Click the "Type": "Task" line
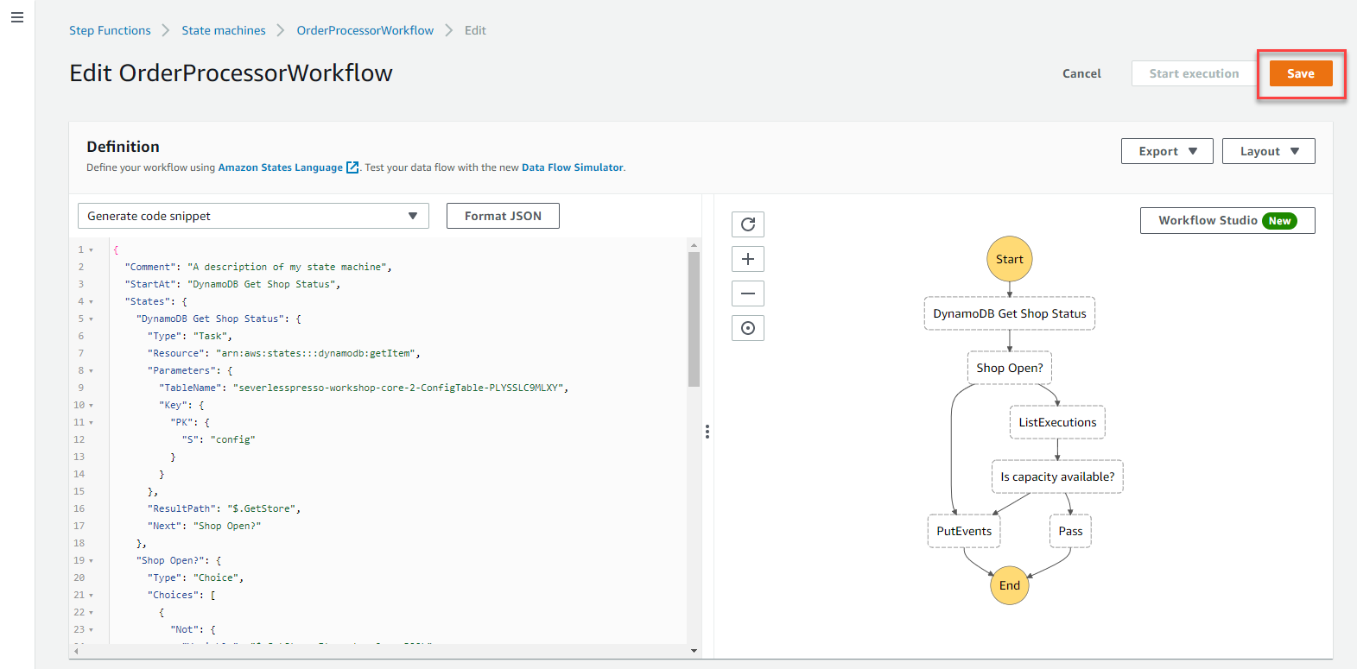The image size is (1357, 669). [190, 336]
